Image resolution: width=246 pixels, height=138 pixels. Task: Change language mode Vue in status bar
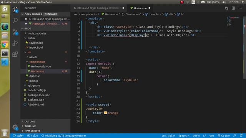tap(212, 136)
